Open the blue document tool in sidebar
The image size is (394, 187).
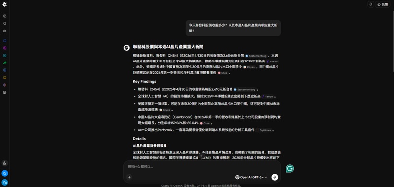coord(5,70)
